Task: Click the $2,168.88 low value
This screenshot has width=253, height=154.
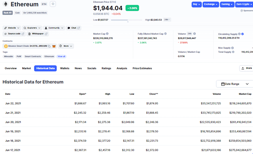Action: click(x=128, y=131)
